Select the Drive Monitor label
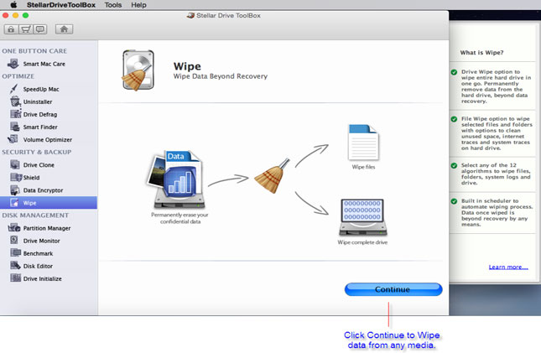 pos(41,241)
